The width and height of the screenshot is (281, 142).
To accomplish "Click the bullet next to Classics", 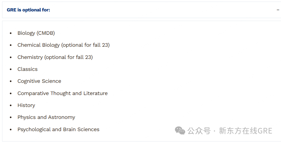I will (11, 70).
